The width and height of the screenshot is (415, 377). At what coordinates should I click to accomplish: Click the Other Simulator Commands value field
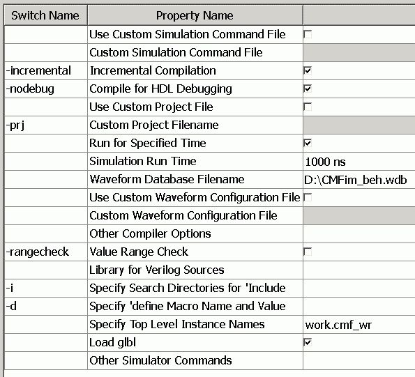click(359, 360)
